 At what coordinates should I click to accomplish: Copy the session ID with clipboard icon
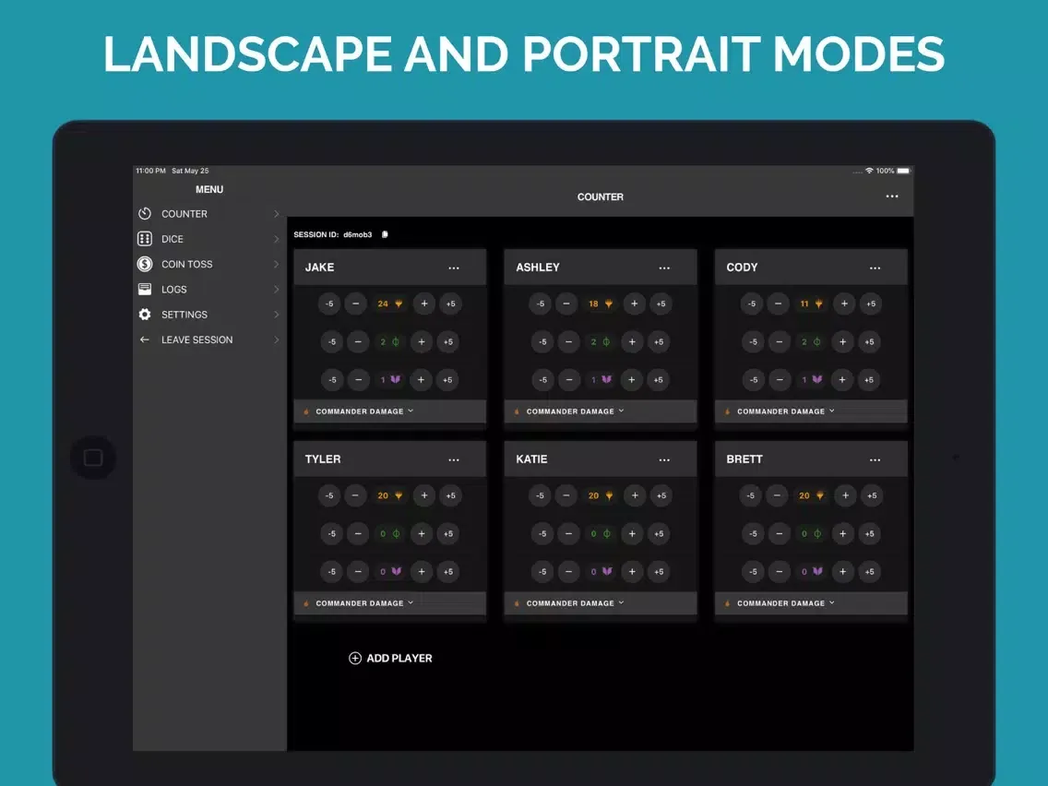click(385, 234)
